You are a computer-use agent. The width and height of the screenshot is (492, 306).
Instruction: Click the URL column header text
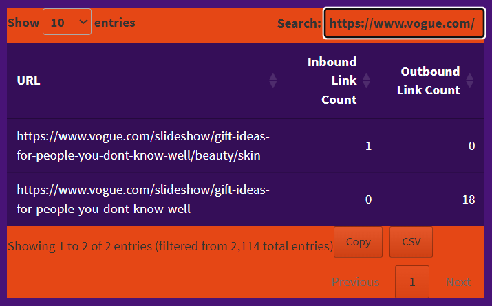click(29, 80)
